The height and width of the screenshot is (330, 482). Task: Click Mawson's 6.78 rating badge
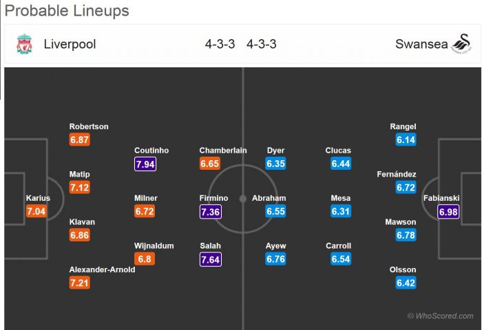[407, 236]
